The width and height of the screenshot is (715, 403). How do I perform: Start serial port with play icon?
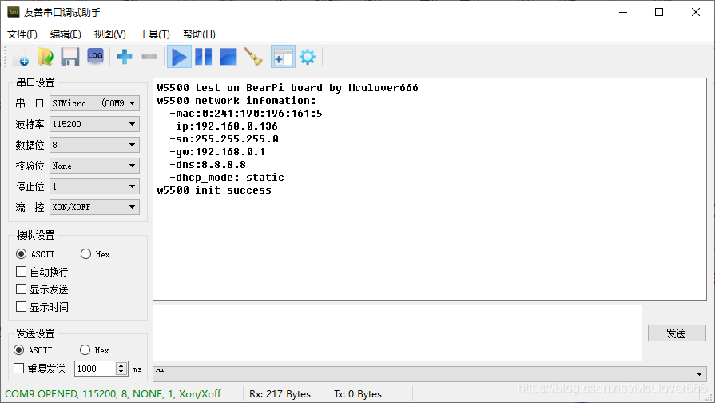[179, 57]
